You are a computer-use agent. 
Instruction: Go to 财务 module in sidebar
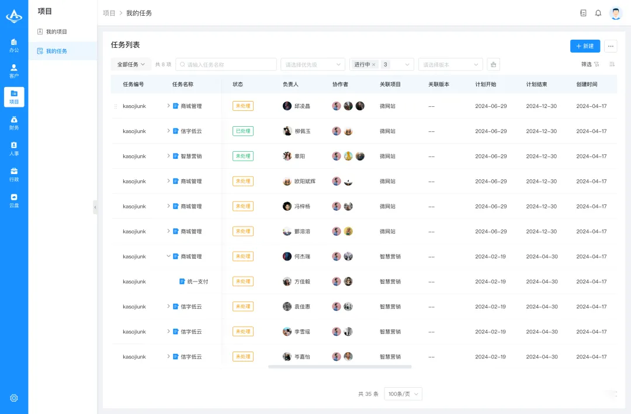coord(14,123)
